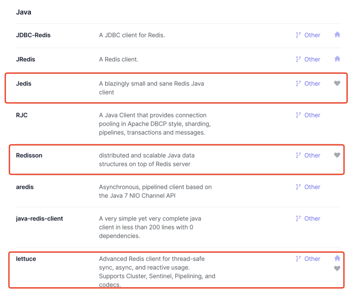This screenshot has height=289, width=354.
Task: Click the heart icon for Jedis
Action: click(x=337, y=84)
